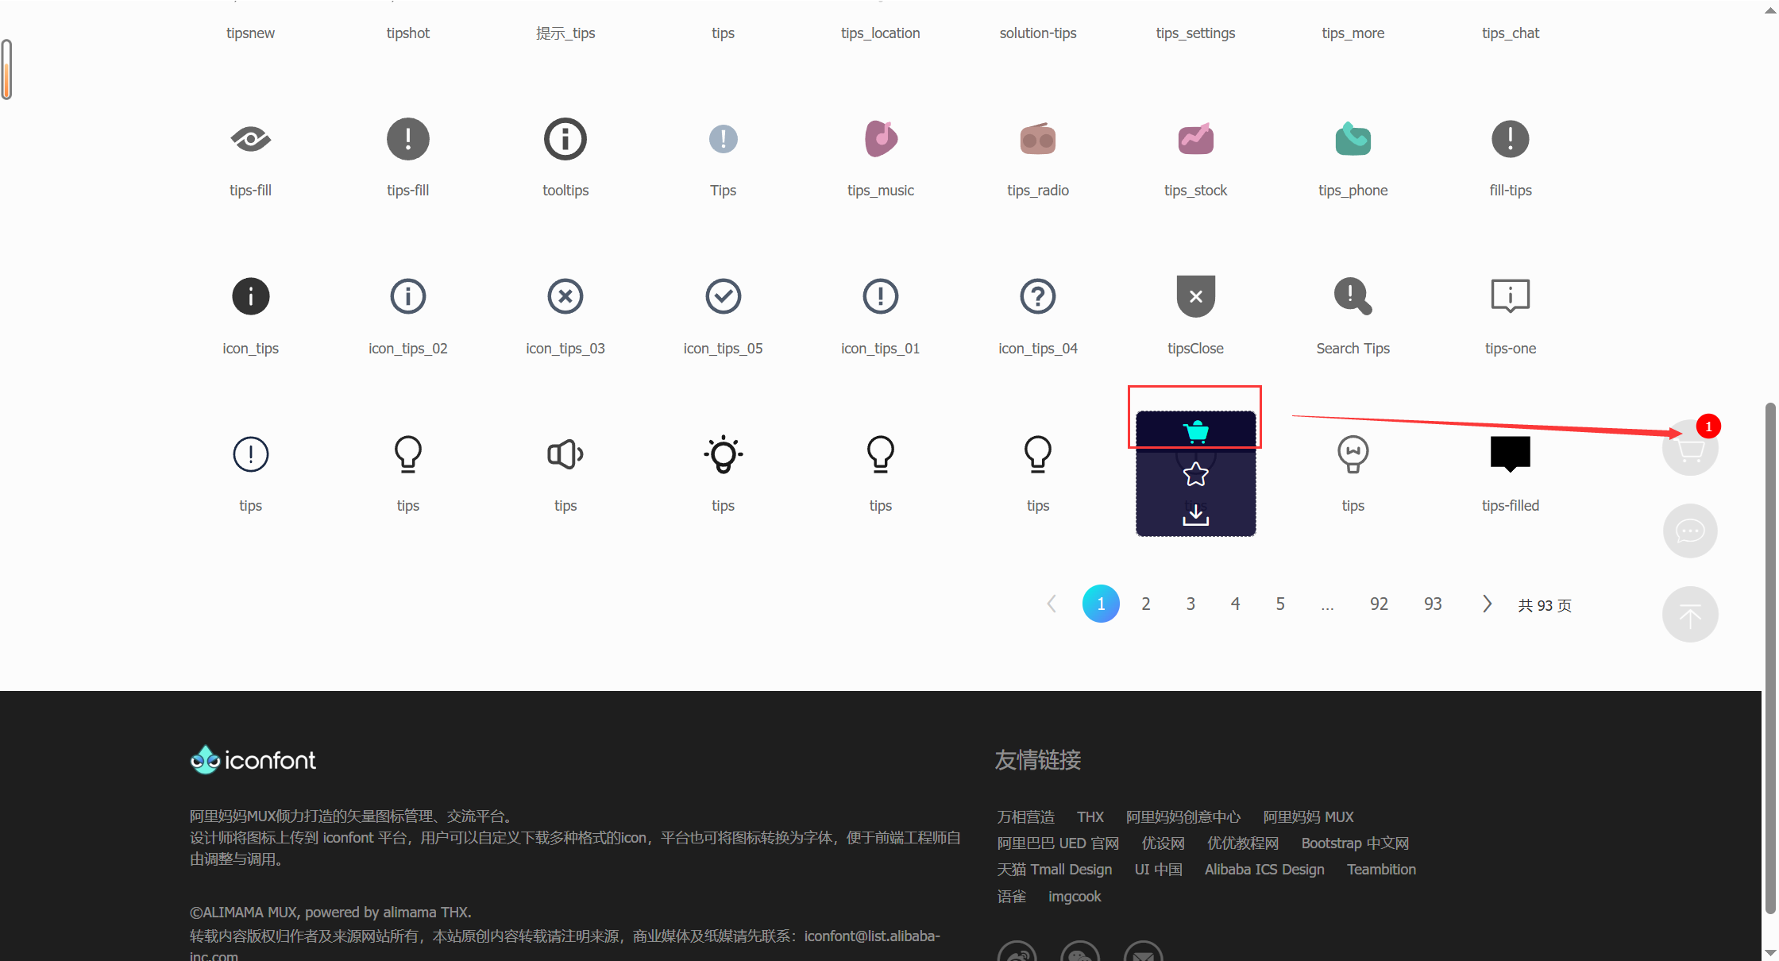
Task: Select the tips_phone icon
Action: [x=1353, y=139]
